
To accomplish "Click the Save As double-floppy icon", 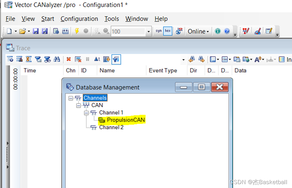I will pyautogui.click(x=45, y=31).
